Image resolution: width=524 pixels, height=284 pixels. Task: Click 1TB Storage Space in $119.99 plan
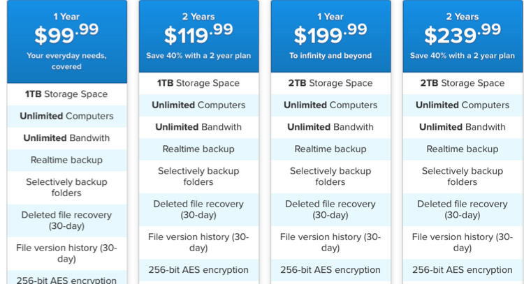(198, 83)
